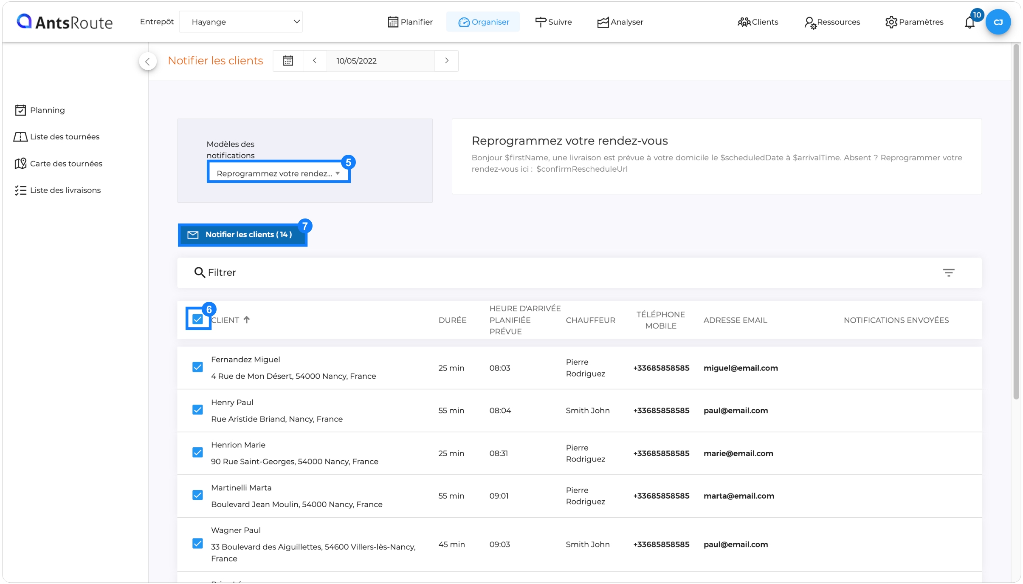The height and width of the screenshot is (584, 1023).
Task: Click the Notifier les clients page title
Action: (215, 61)
